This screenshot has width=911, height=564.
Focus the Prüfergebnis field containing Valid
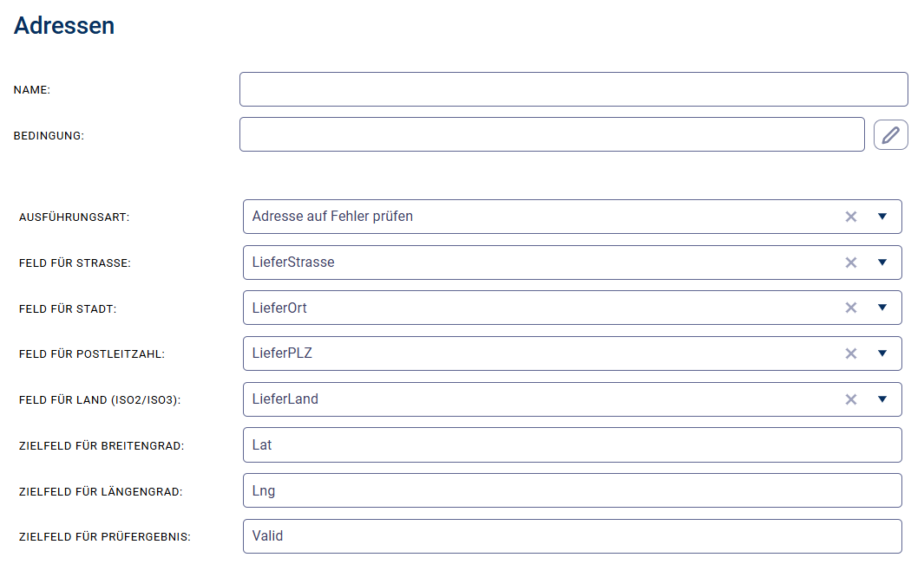573,536
